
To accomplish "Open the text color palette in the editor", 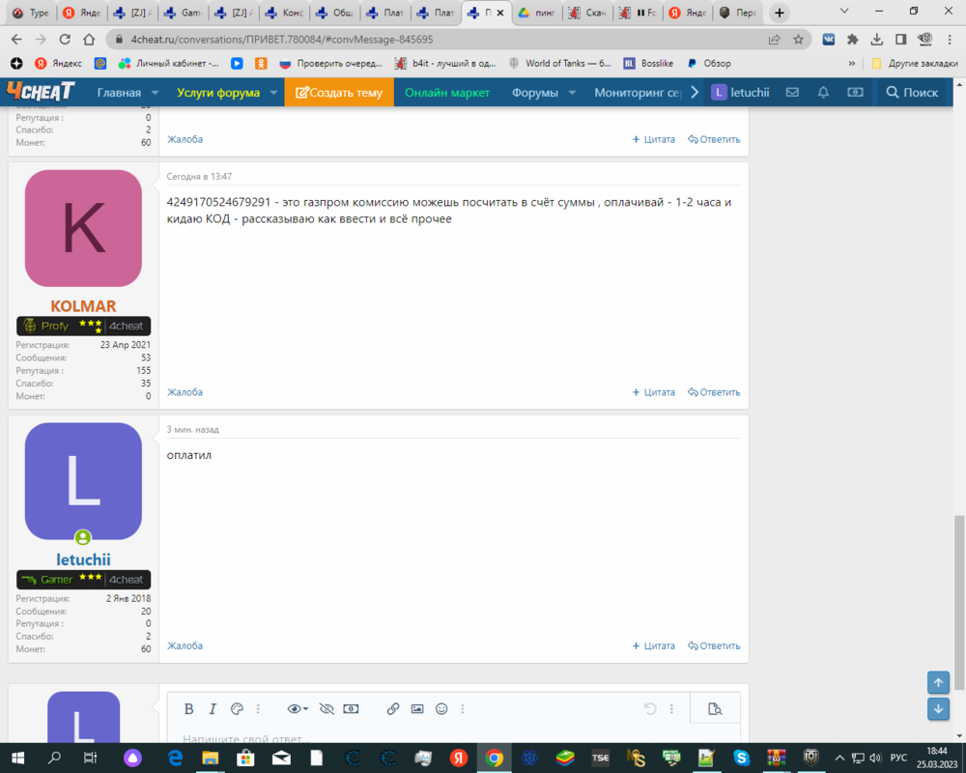I will [x=237, y=709].
